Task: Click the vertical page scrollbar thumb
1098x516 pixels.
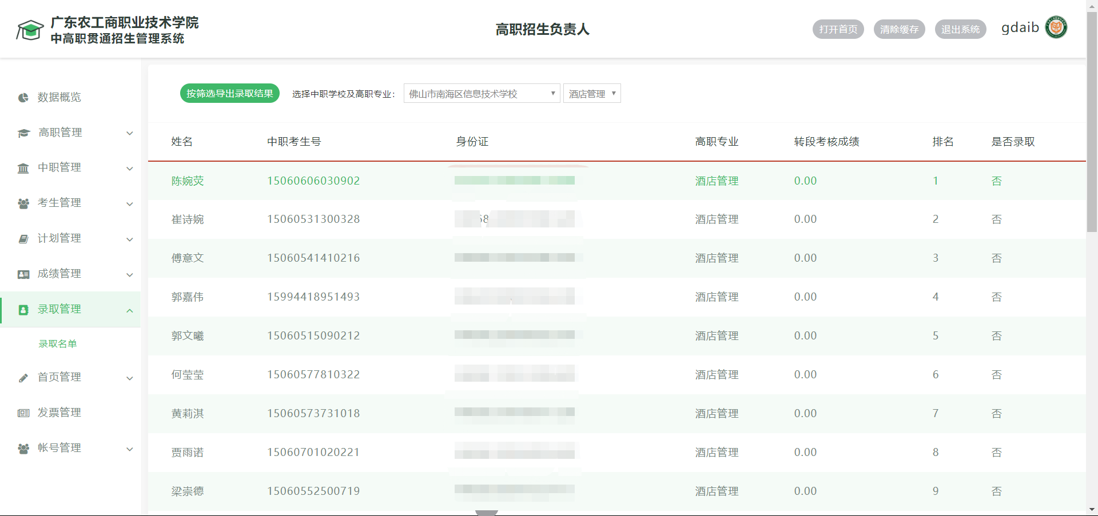Action: coord(1092,122)
